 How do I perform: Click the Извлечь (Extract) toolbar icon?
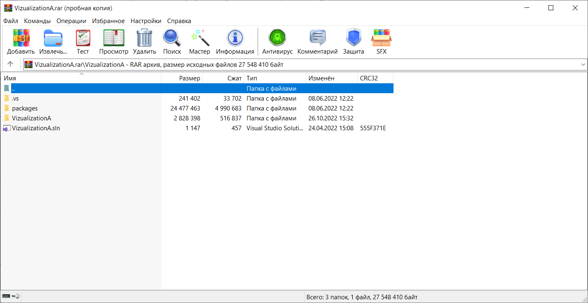[53, 38]
